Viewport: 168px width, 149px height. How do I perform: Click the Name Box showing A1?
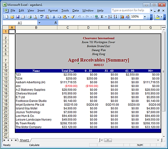click(x=20, y=23)
